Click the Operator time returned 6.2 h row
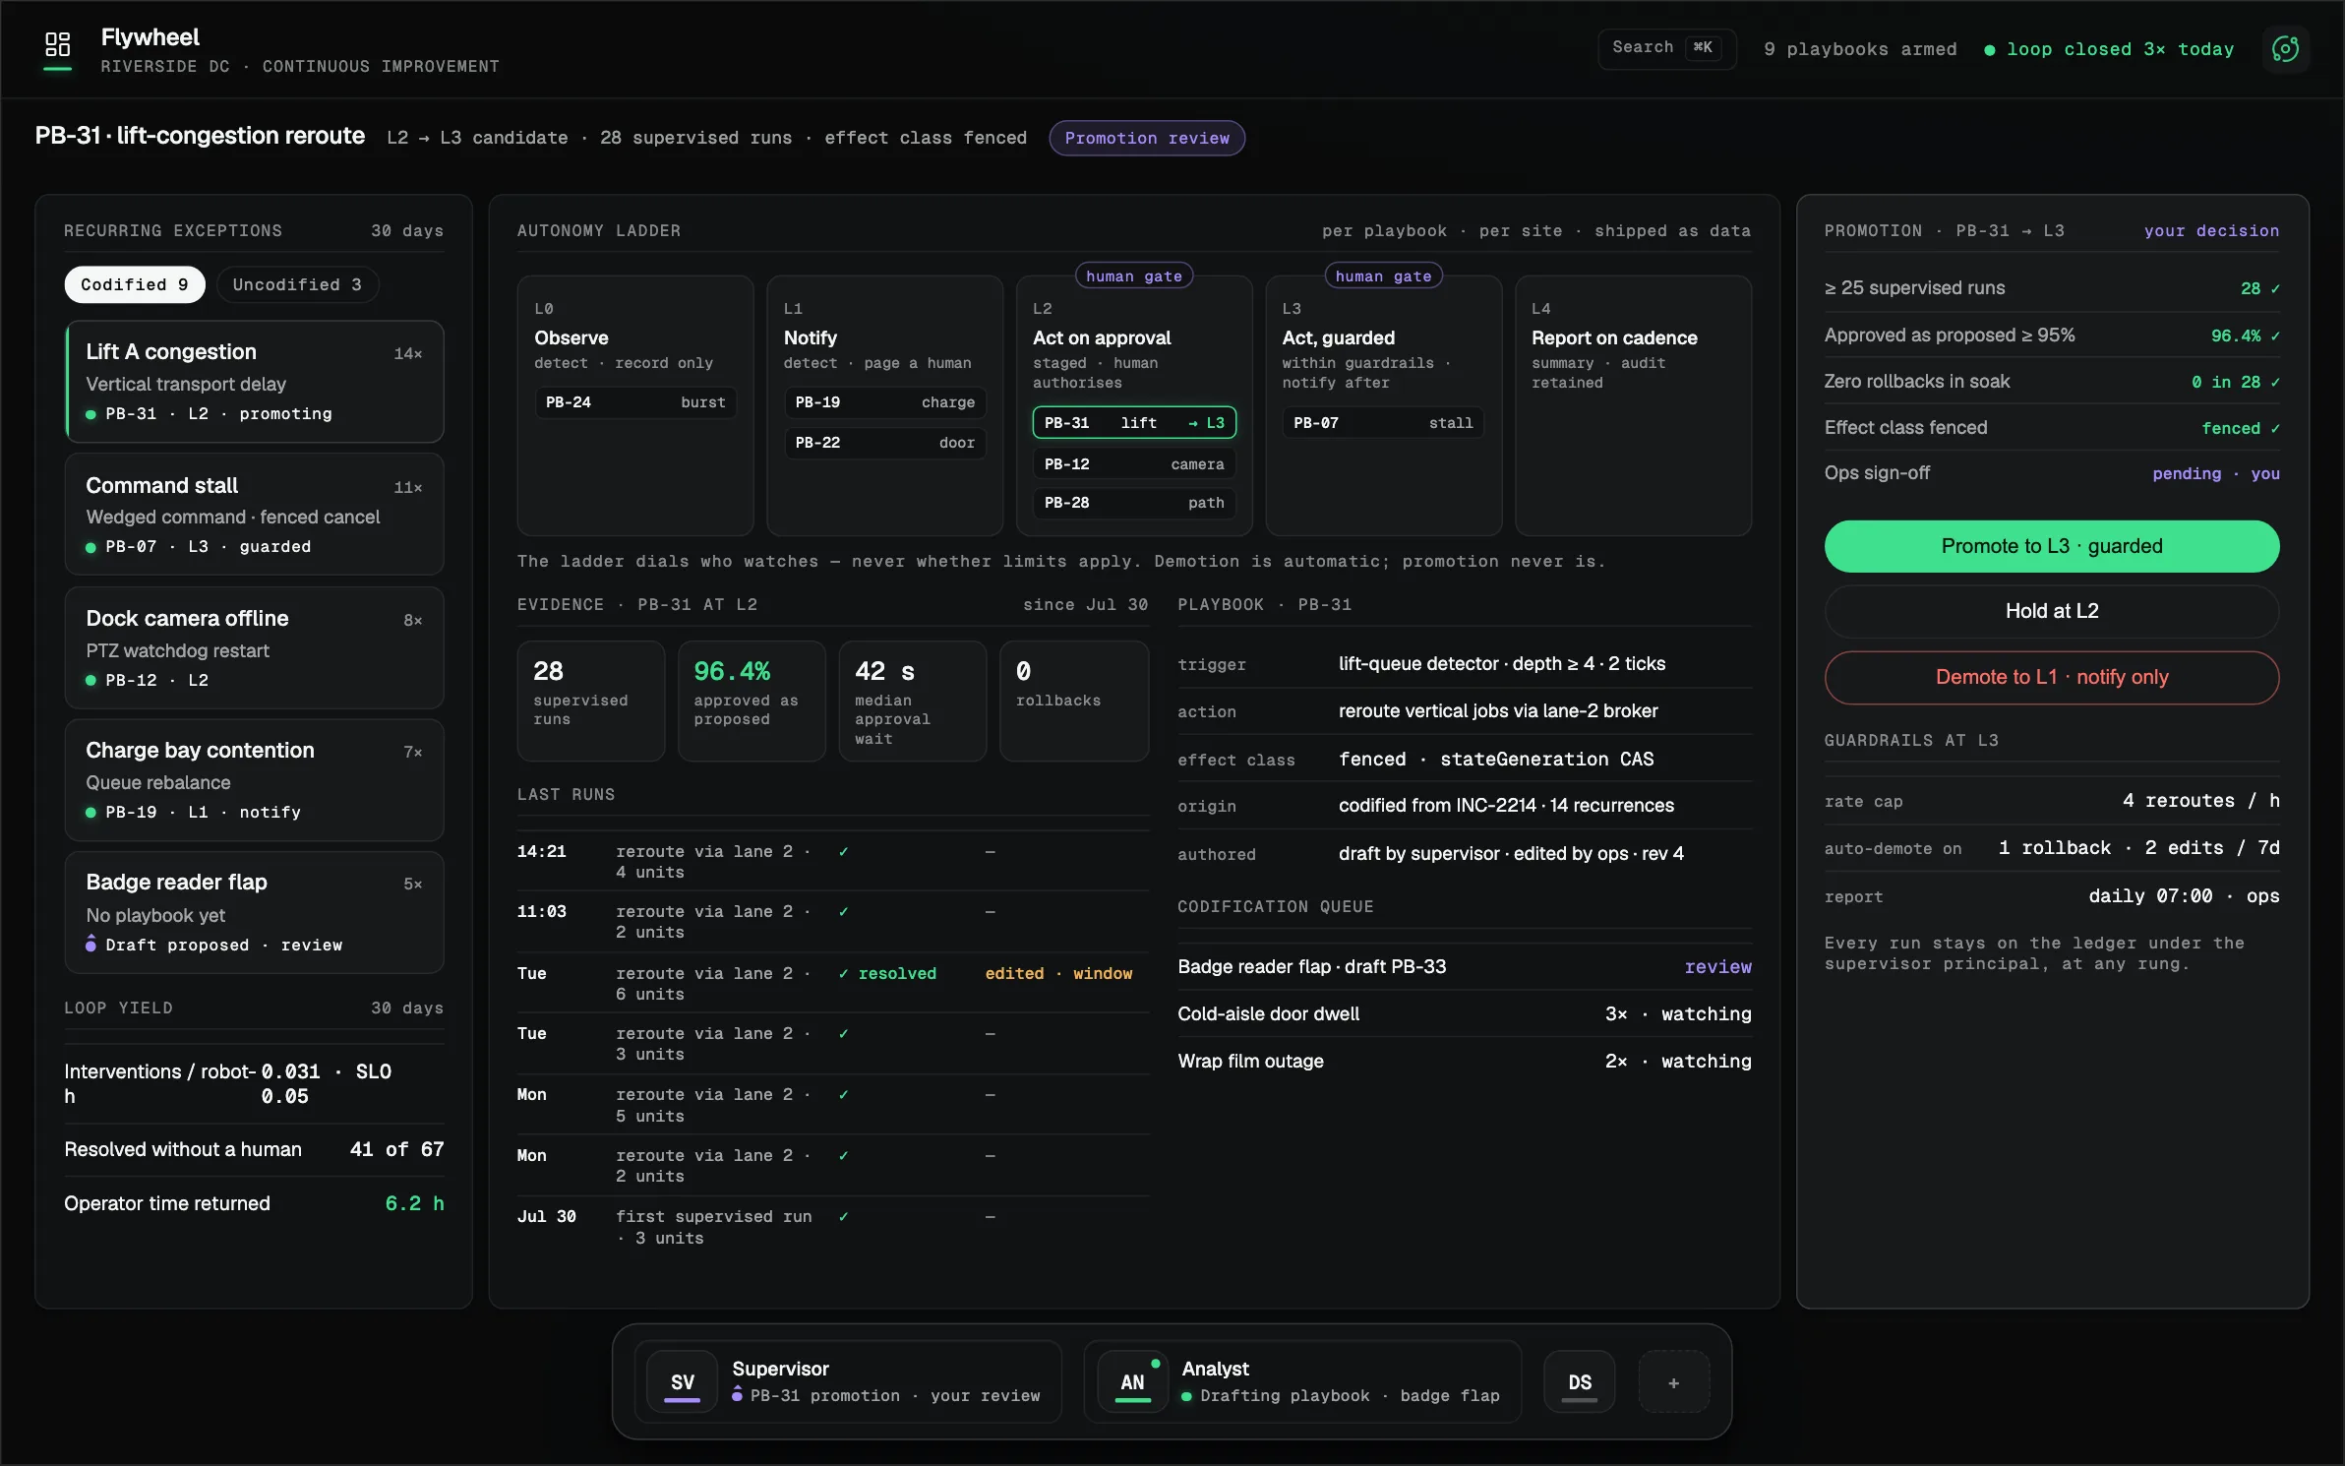This screenshot has width=2345, height=1466. tap(255, 1204)
